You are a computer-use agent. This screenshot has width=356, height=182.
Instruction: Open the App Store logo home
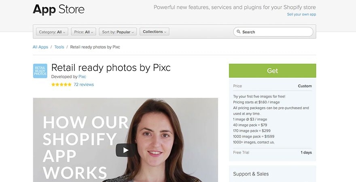click(x=59, y=10)
